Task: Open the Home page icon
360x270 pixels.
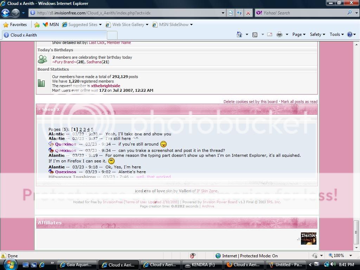Action: click(239, 34)
